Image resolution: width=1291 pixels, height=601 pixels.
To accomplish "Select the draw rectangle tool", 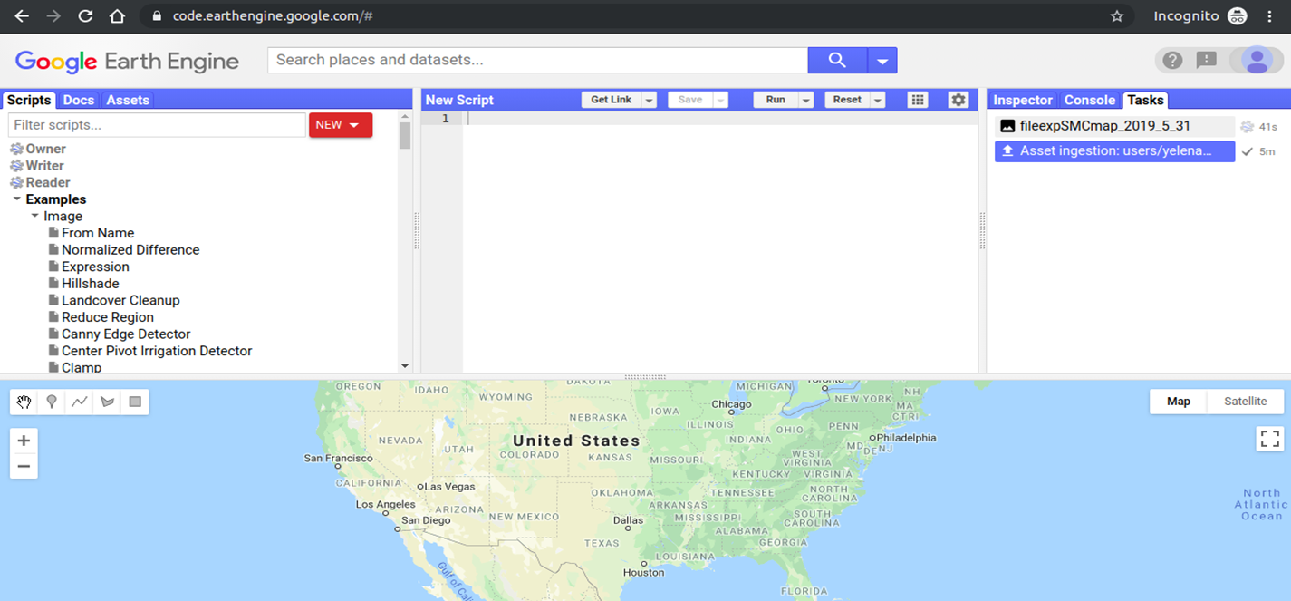I will 135,402.
